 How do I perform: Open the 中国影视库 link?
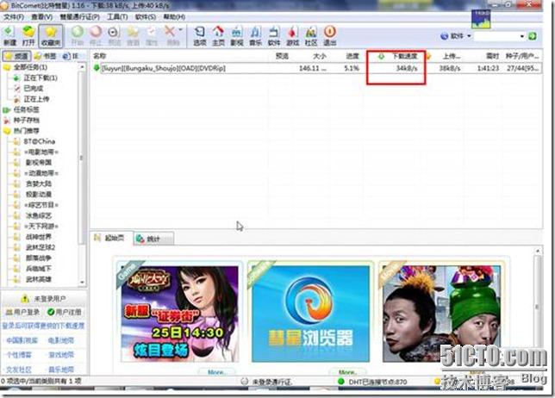(22, 340)
